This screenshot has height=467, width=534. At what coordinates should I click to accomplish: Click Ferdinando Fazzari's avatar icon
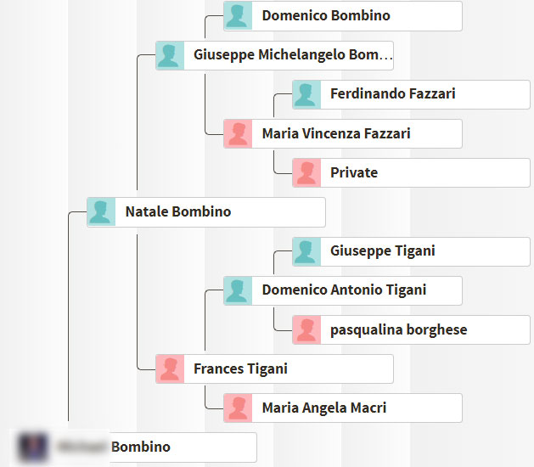(x=306, y=95)
